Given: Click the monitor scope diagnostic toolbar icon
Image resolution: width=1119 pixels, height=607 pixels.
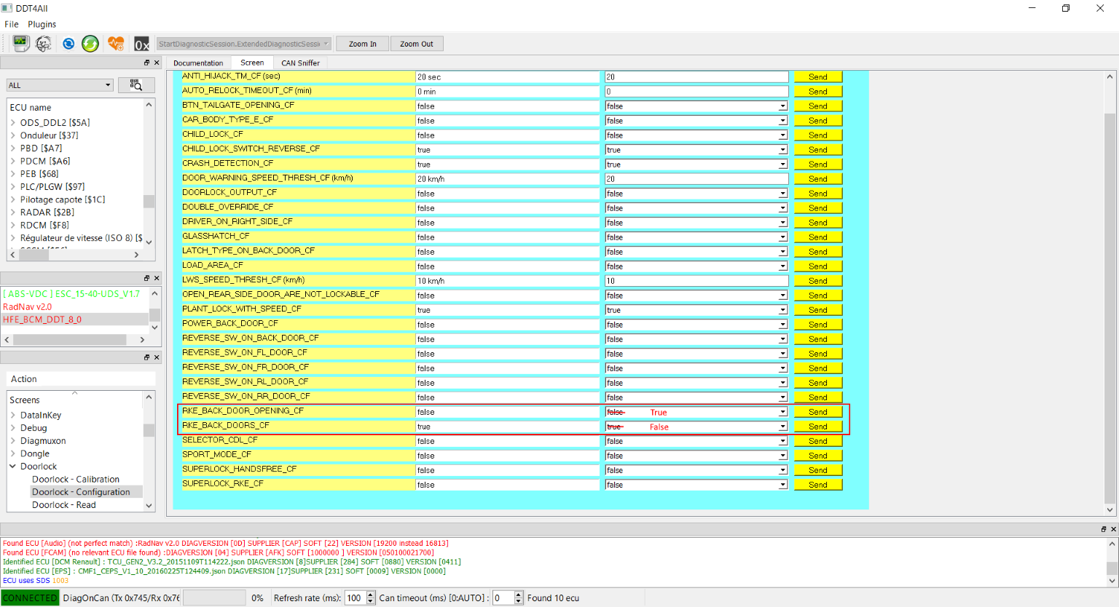Looking at the screenshot, I should (20, 44).
